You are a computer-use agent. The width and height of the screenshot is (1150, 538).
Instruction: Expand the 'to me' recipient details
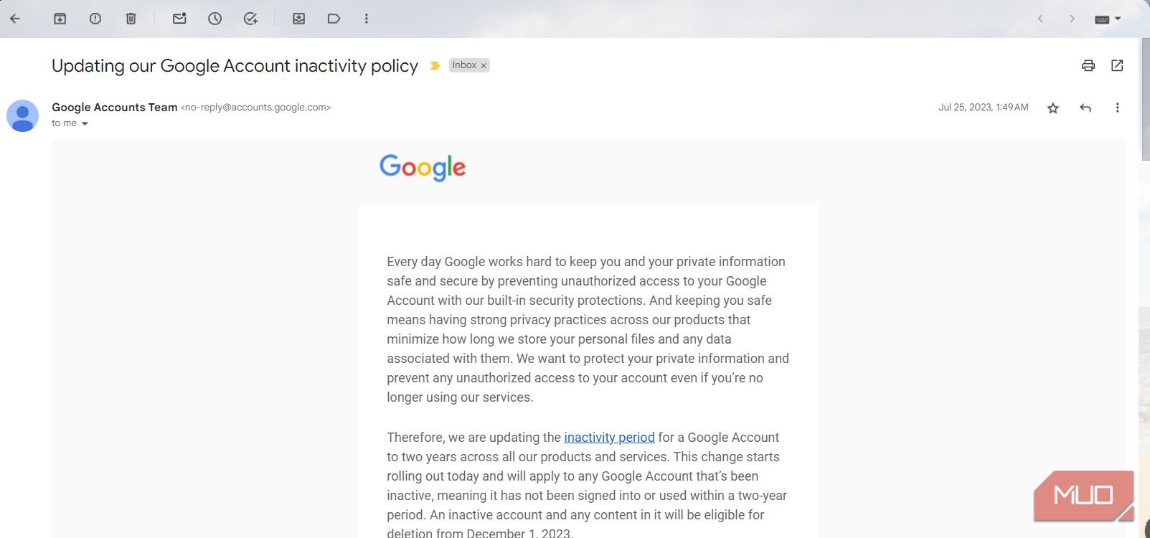pyautogui.click(x=85, y=123)
